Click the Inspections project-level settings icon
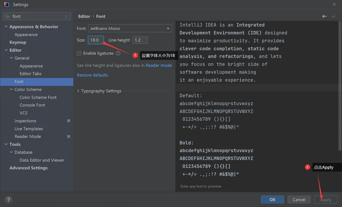The image size is (342, 207). (68, 121)
